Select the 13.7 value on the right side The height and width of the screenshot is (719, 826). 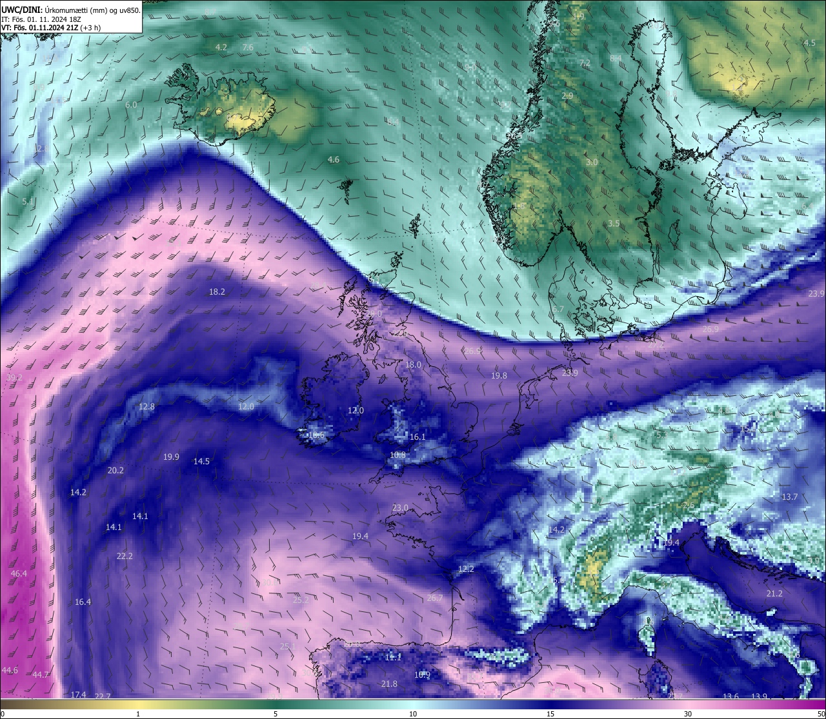coord(790,497)
